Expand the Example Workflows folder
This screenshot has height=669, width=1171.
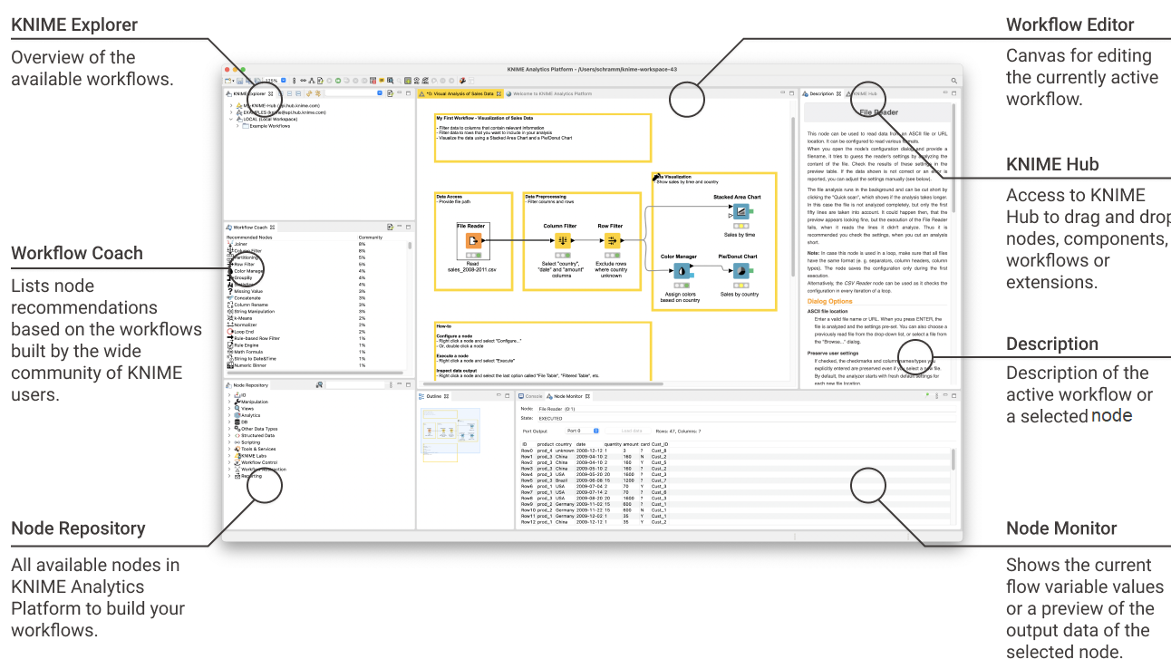click(x=237, y=126)
